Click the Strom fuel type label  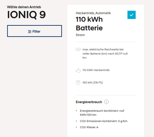pyautogui.click(x=80, y=35)
